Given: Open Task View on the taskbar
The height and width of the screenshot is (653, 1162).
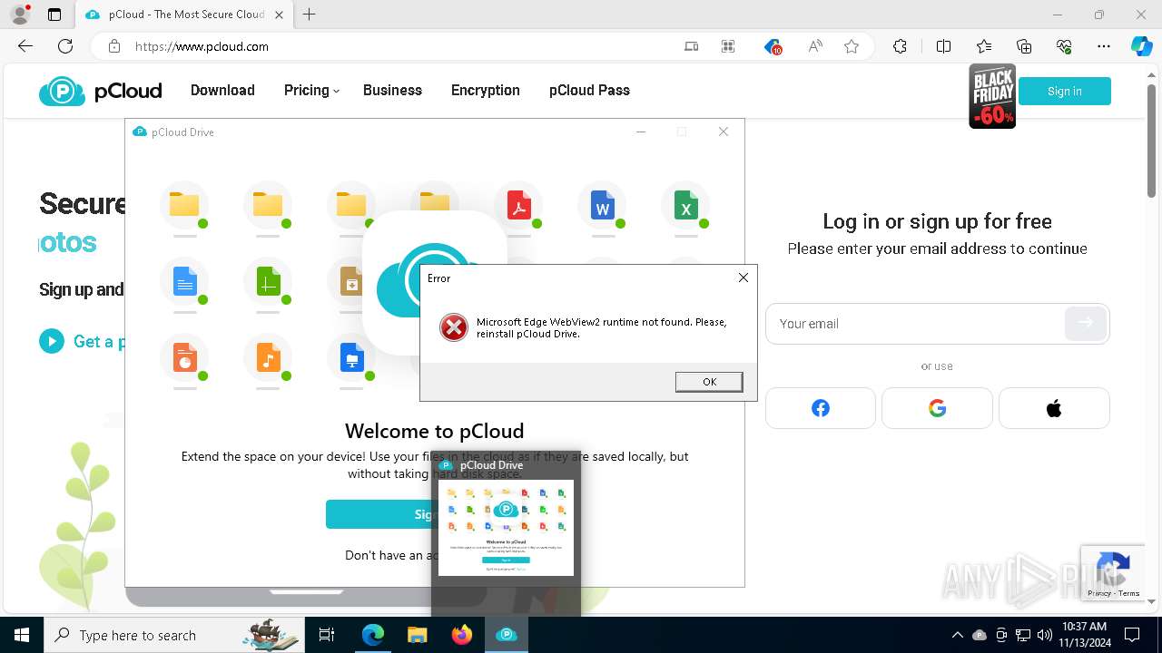Looking at the screenshot, I should coord(327,635).
